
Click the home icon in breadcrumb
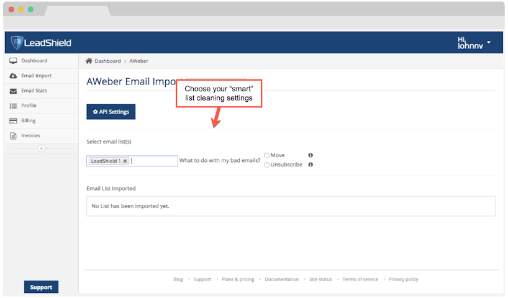[89, 61]
